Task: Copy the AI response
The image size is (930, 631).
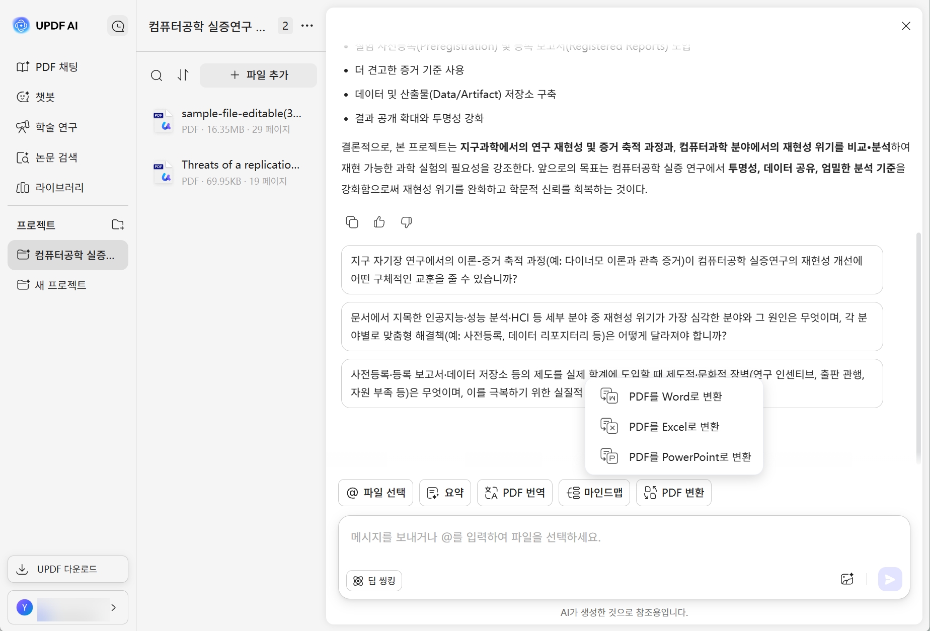Action: click(x=352, y=222)
